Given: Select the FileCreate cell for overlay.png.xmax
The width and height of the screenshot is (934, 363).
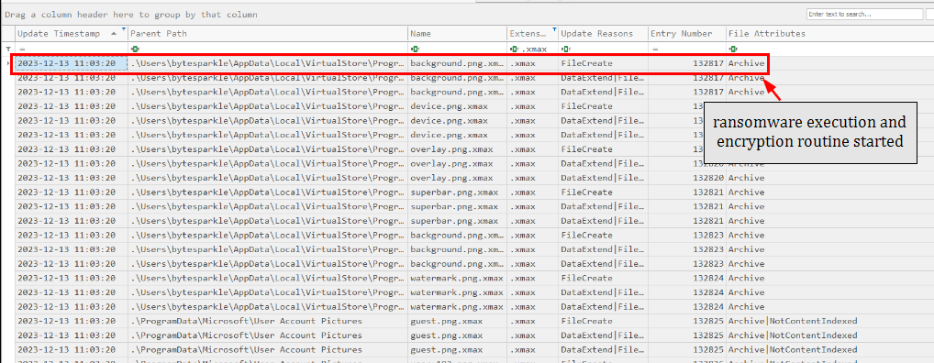Looking at the screenshot, I should tap(603, 149).
